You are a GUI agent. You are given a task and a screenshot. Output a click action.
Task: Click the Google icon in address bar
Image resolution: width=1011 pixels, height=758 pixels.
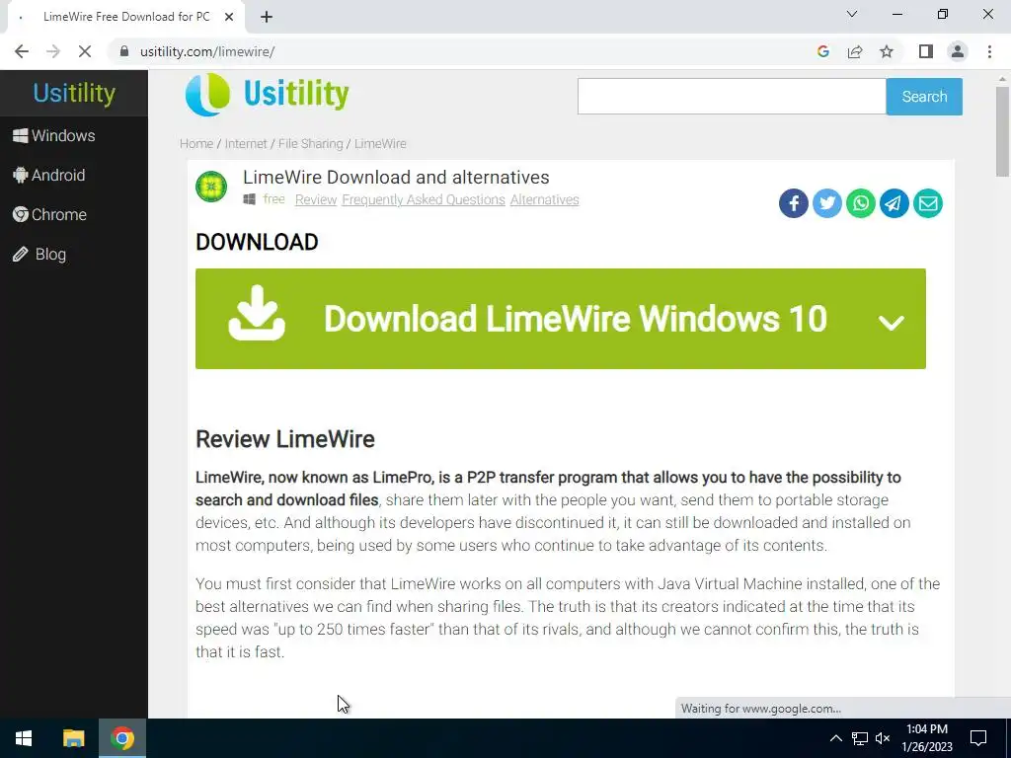[x=822, y=51]
